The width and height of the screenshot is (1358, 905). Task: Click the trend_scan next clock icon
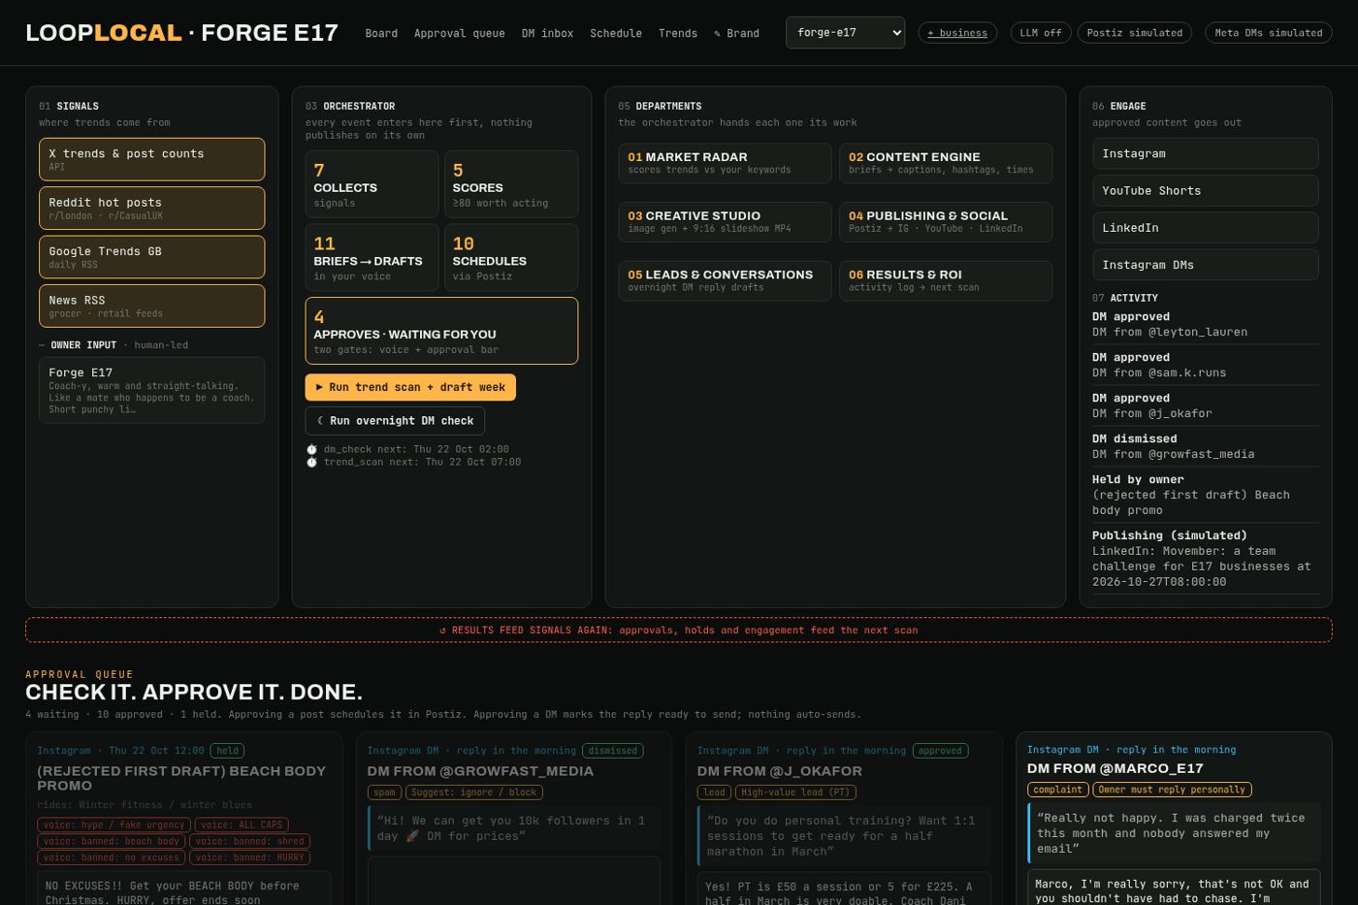(312, 462)
